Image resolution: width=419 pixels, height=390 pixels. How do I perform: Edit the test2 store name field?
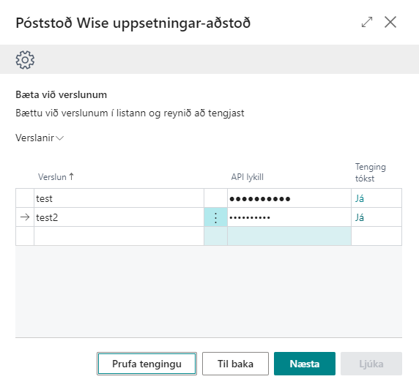[119, 217]
